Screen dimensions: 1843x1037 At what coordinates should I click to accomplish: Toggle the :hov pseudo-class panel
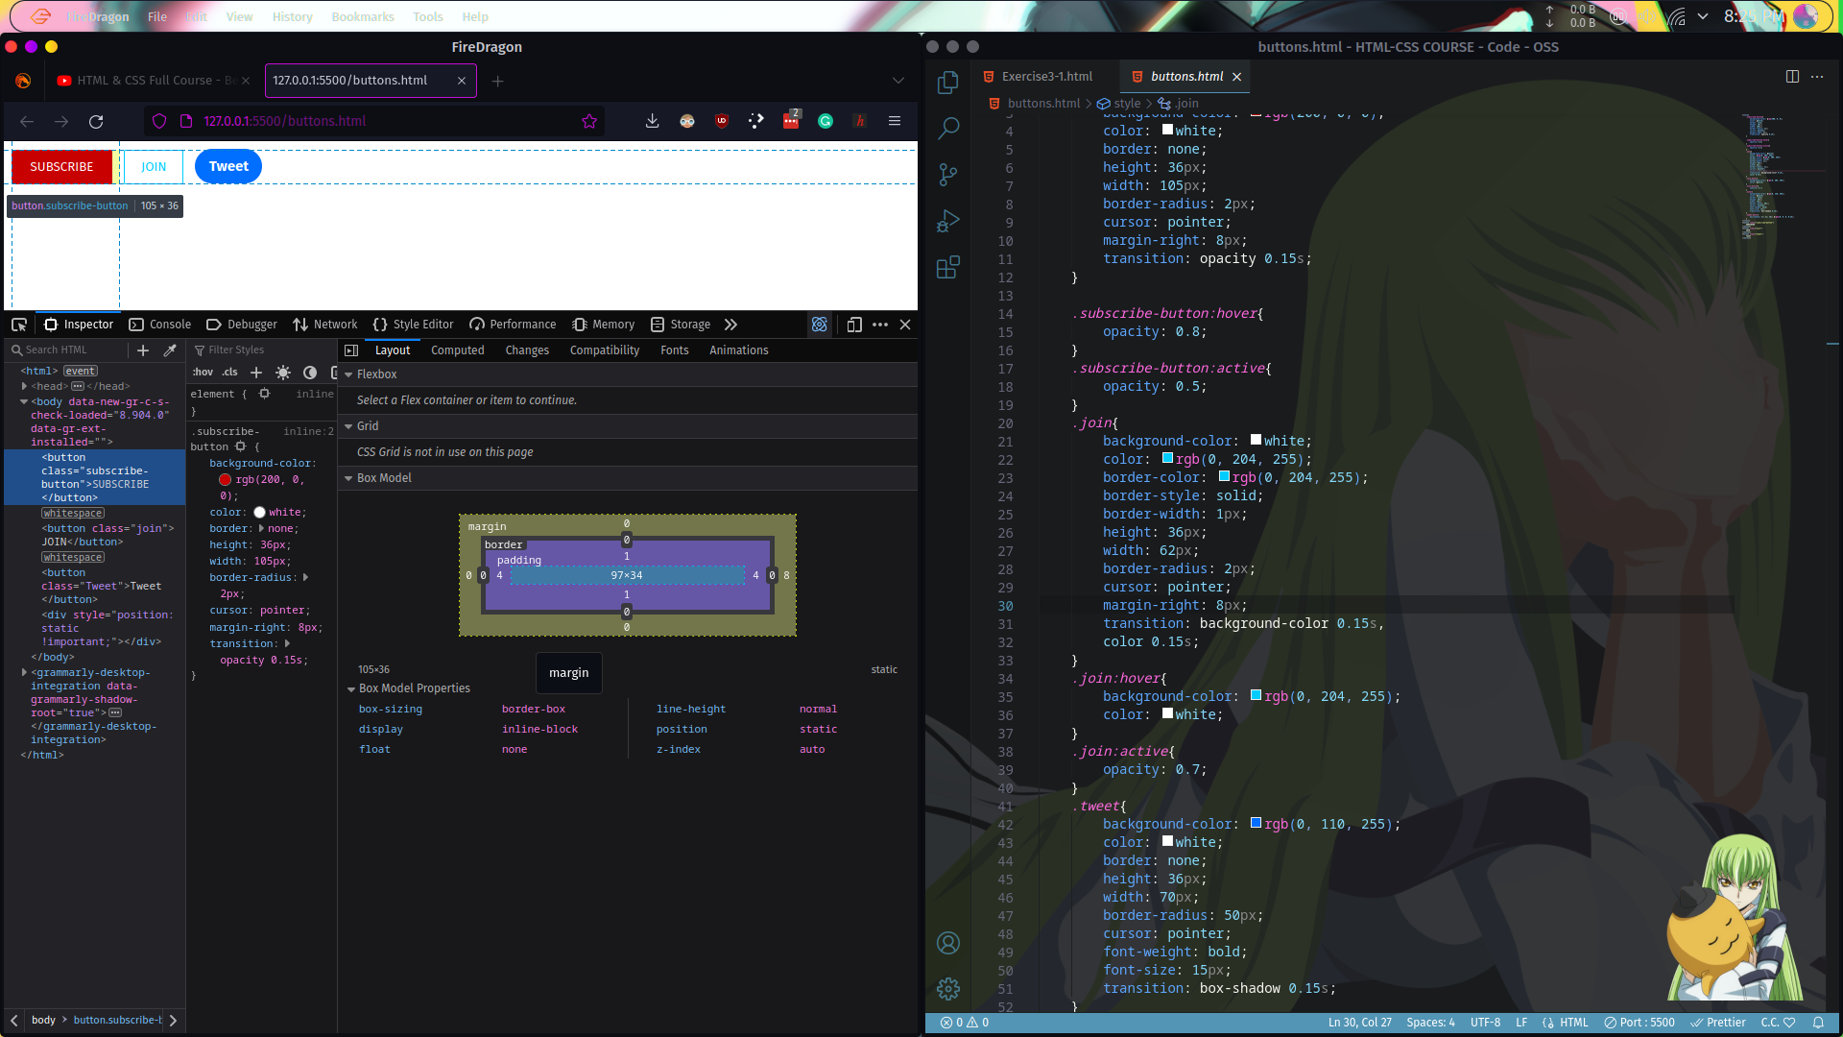pyautogui.click(x=203, y=373)
